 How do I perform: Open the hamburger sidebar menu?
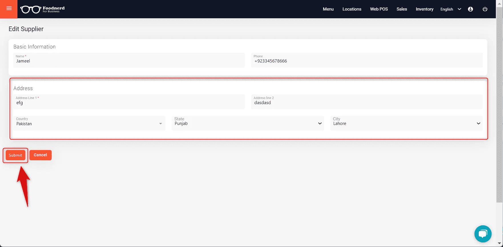(x=9, y=9)
